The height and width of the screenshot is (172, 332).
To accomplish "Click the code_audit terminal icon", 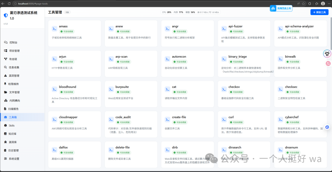I will tap(111, 119).
